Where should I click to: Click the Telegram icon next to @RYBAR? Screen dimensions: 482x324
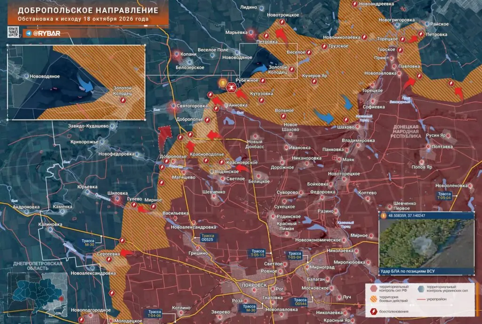(29, 33)
